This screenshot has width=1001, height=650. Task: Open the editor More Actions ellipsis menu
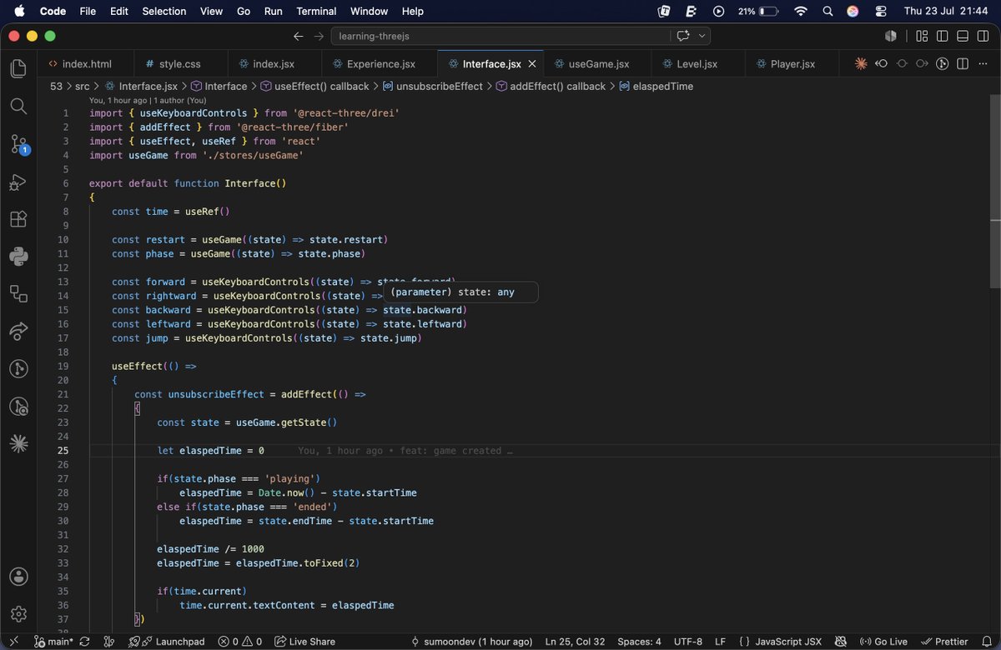point(983,64)
